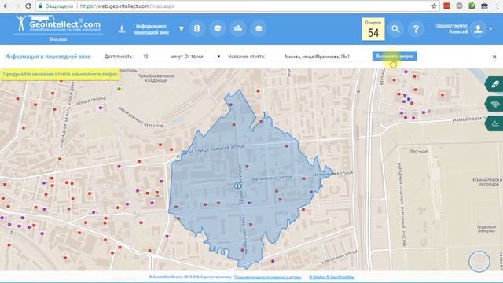503x283 pixels.
Task: Click the red browser extension icon
Action: point(446,6)
